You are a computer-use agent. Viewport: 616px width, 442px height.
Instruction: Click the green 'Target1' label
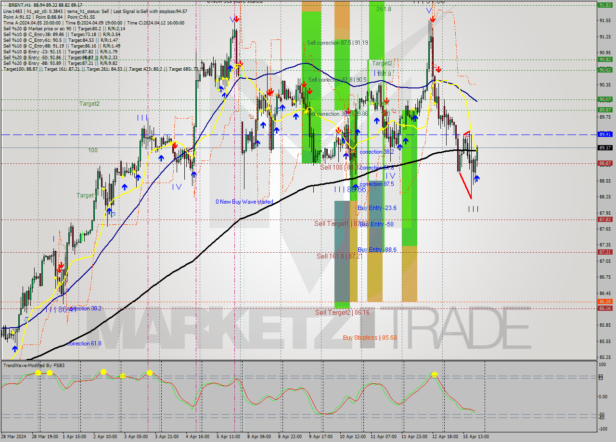pos(87,196)
